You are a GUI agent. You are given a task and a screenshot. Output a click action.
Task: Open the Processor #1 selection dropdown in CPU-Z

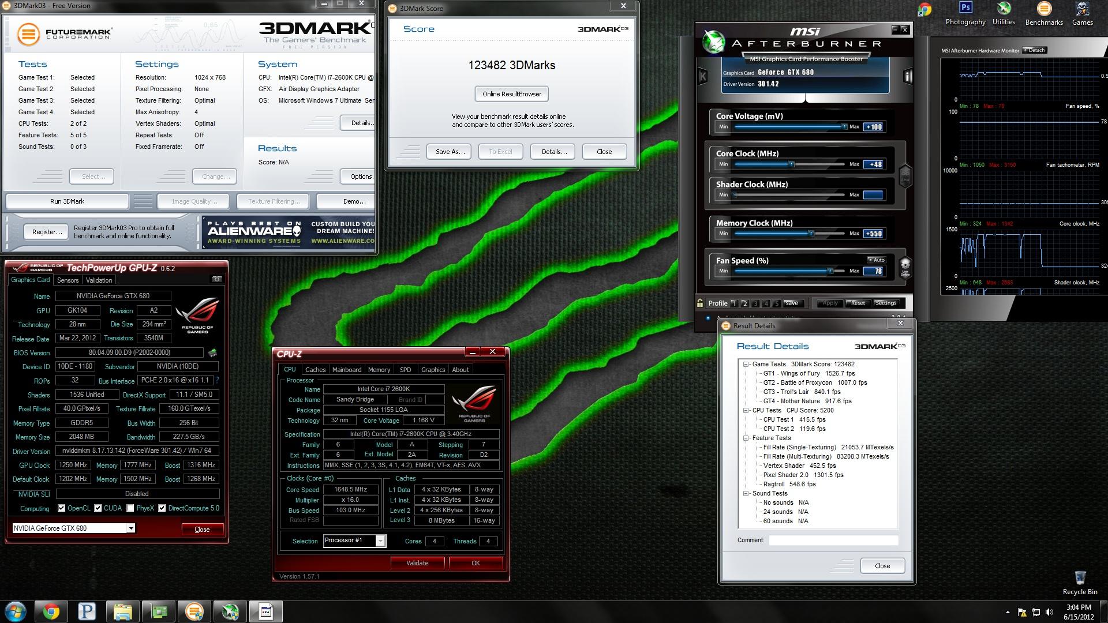click(380, 541)
